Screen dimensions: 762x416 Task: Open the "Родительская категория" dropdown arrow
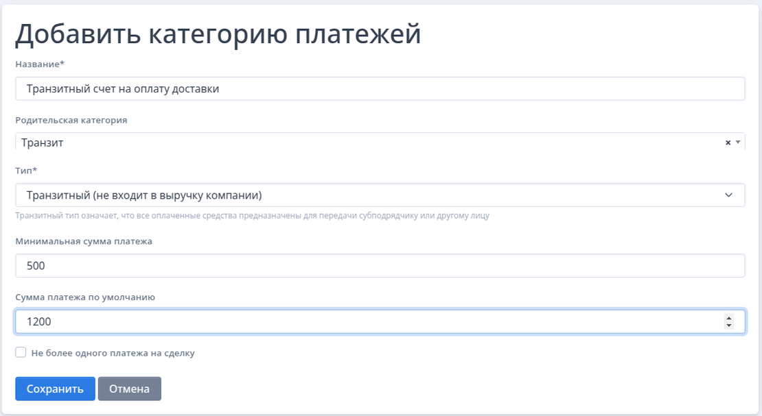point(739,142)
